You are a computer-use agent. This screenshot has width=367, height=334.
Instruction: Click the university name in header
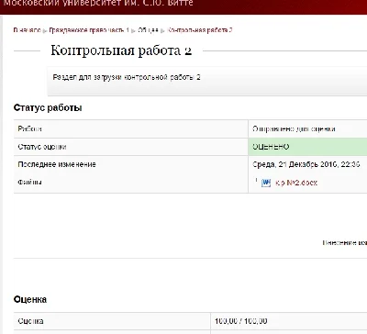98,3
